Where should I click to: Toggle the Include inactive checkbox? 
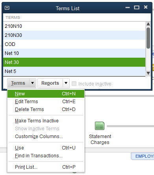[x=74, y=84]
